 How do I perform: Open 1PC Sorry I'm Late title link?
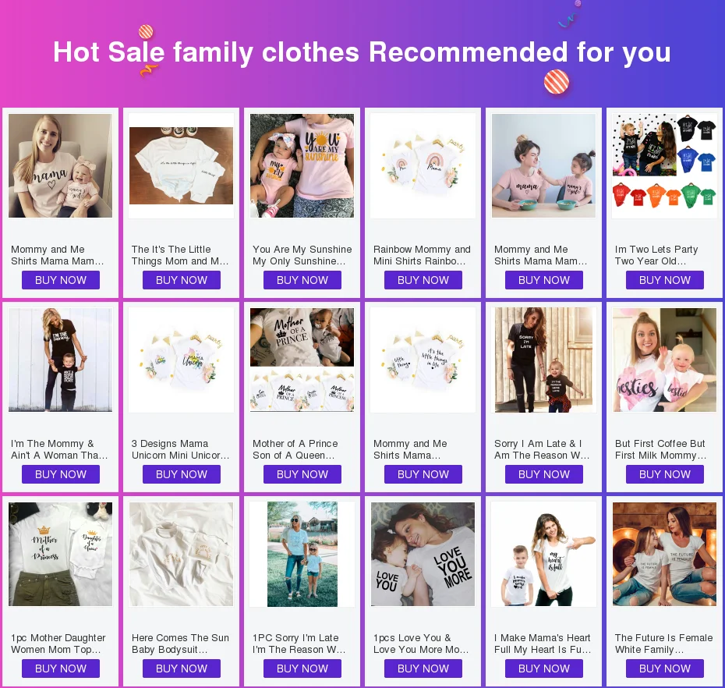pos(299,644)
